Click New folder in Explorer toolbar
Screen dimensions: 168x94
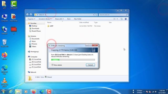tap(78, 19)
